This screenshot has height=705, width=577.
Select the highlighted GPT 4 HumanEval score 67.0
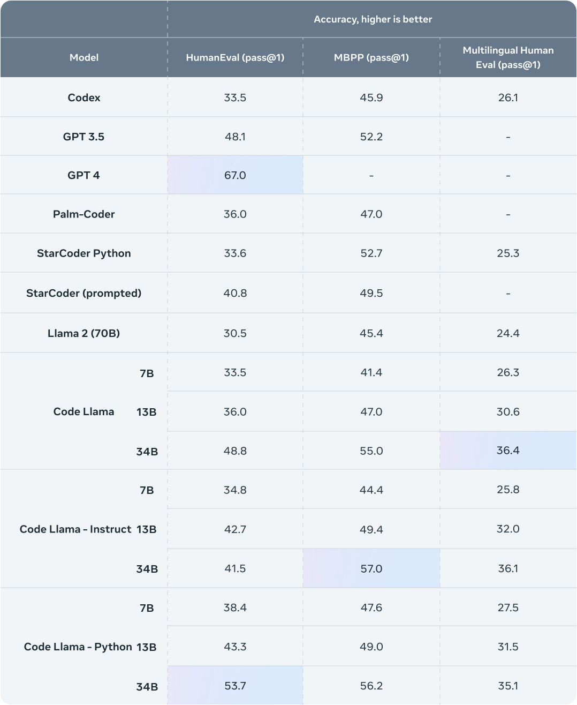point(235,175)
